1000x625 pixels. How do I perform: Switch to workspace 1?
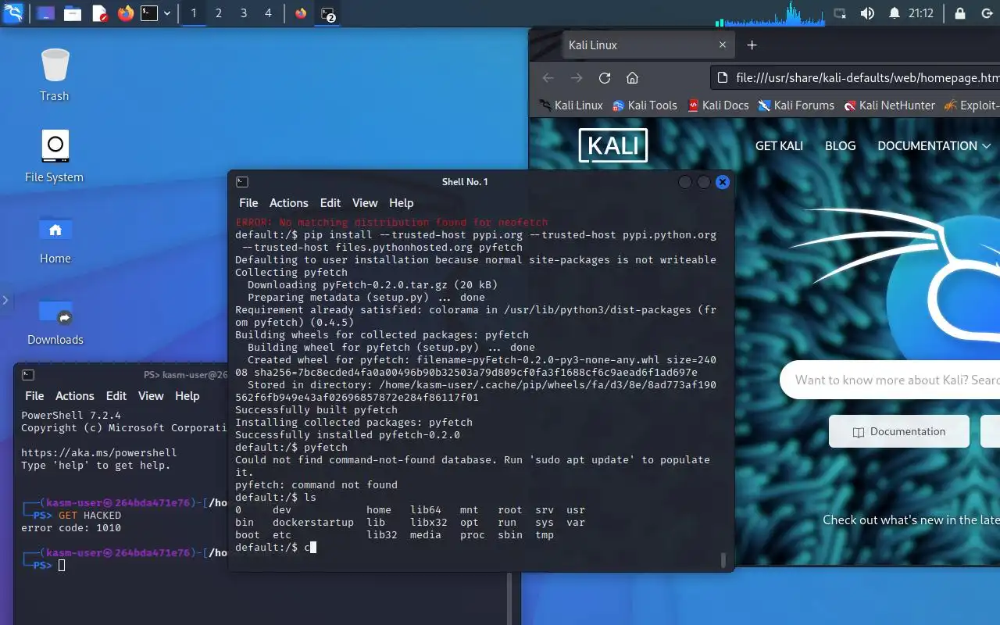194,13
